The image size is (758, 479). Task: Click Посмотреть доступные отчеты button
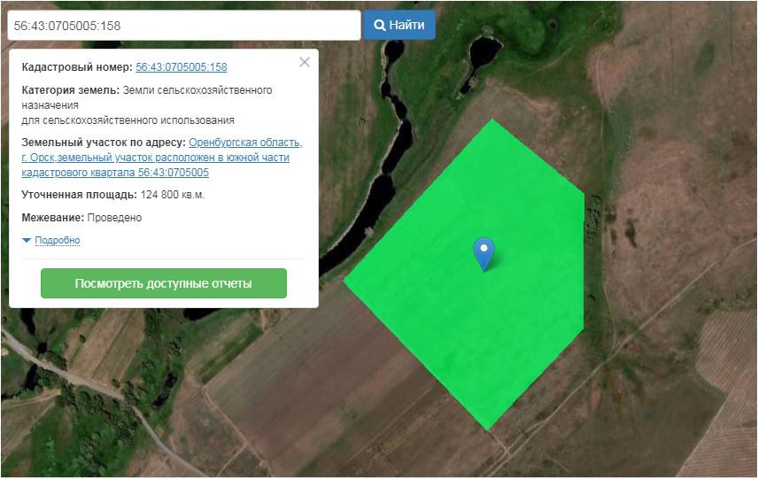pyautogui.click(x=164, y=283)
